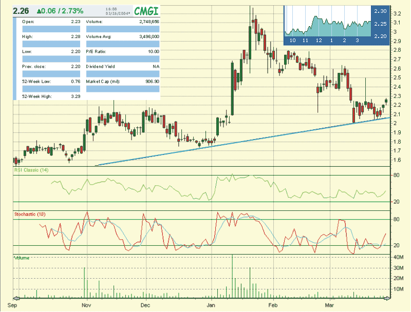Image resolution: width=411 pixels, height=312 pixels.
Task: Select the last price 2.26
Action: (x=21, y=11)
